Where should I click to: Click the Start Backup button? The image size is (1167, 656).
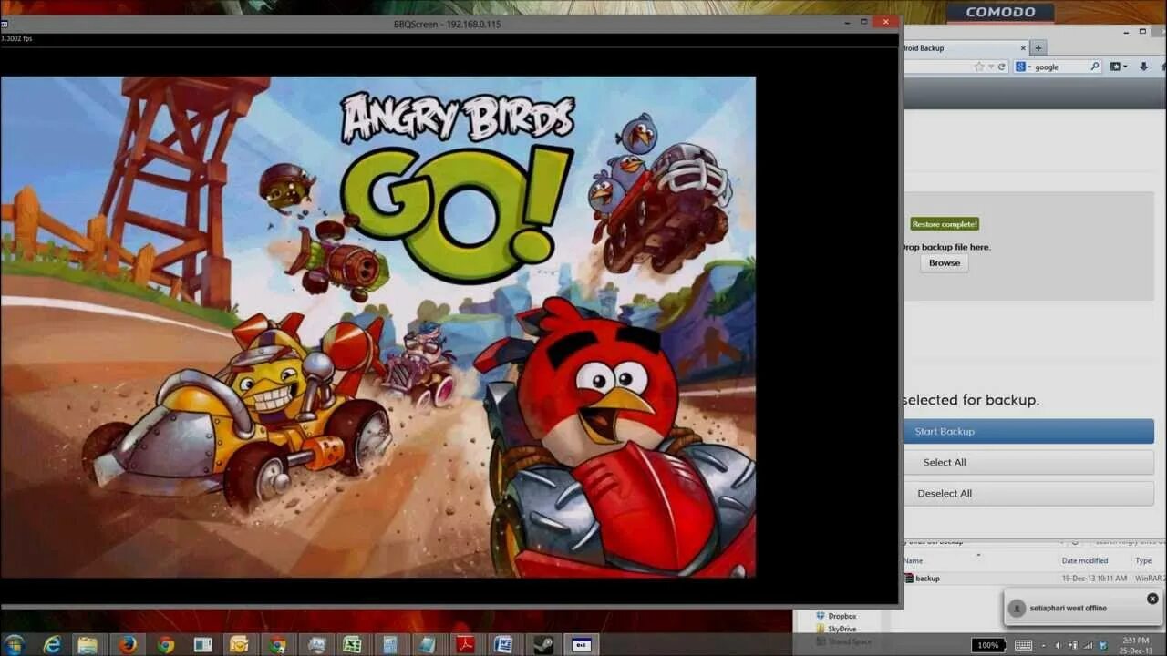pos(1028,431)
